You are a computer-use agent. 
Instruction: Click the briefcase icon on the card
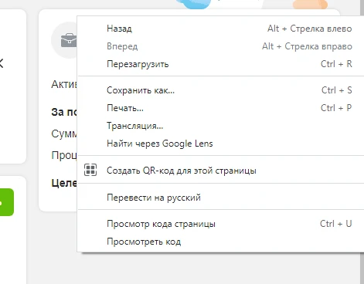tap(69, 40)
